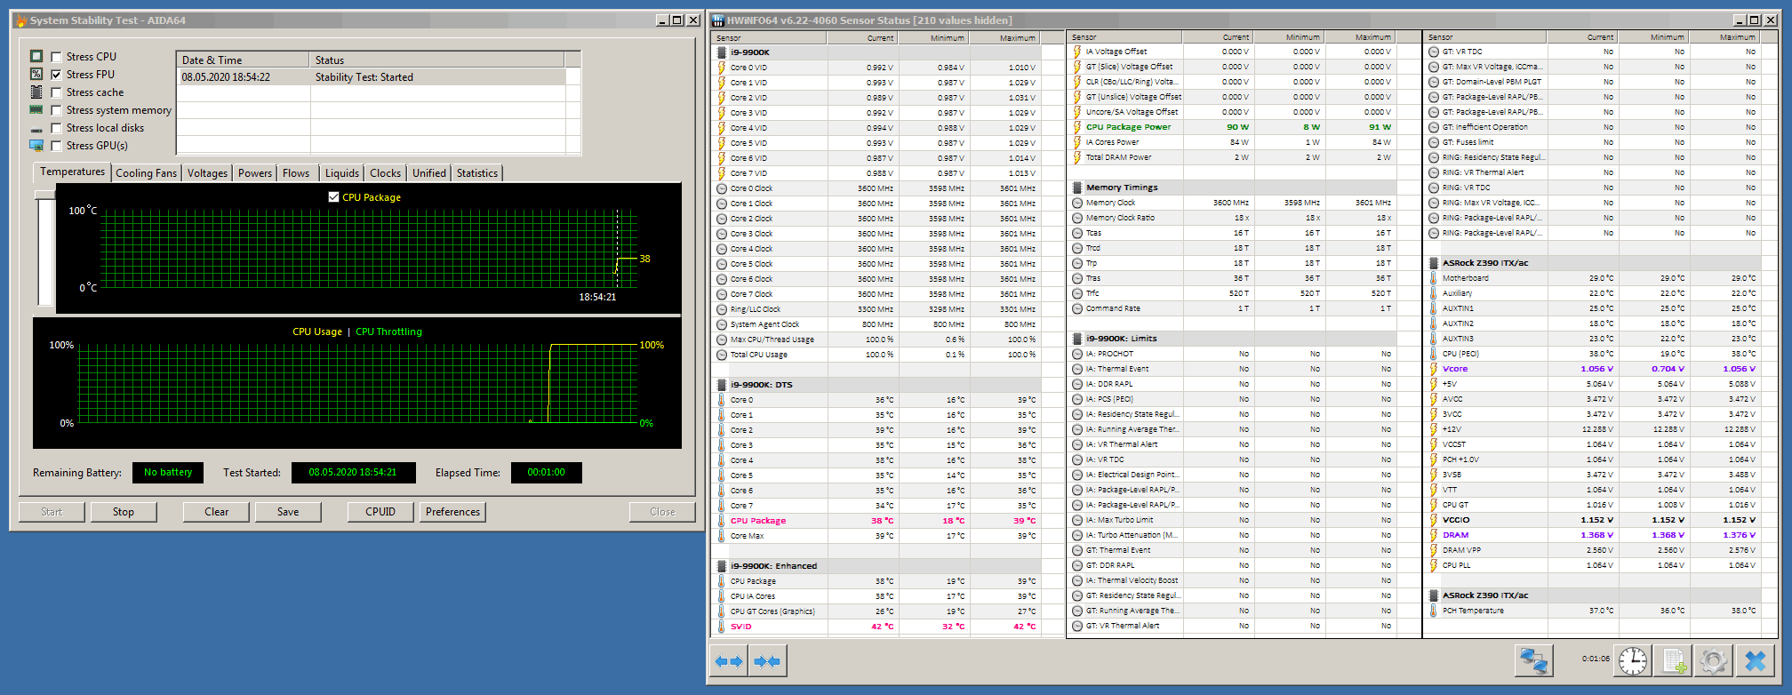Image resolution: width=1792 pixels, height=695 pixels.
Task: Enable the Stress CPU checkbox
Action: [x=56, y=57]
